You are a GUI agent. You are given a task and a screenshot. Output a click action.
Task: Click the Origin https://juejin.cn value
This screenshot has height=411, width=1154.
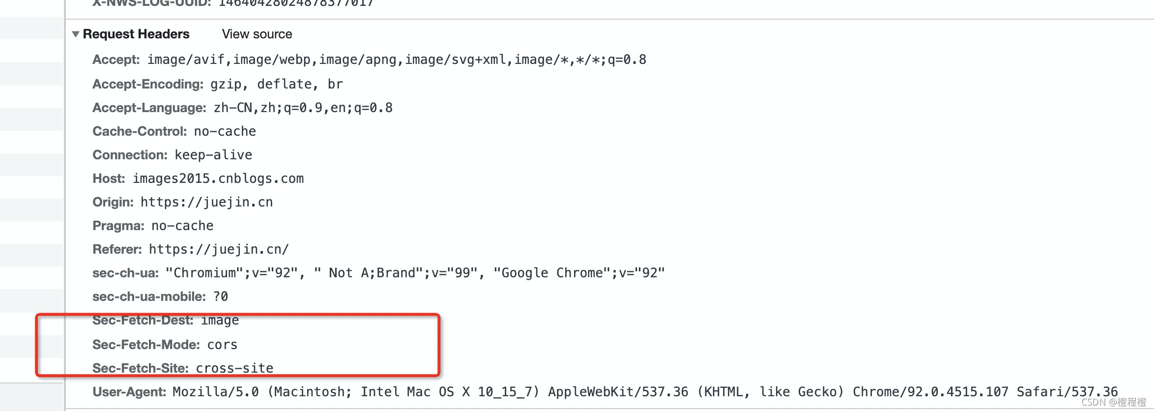pos(207,202)
